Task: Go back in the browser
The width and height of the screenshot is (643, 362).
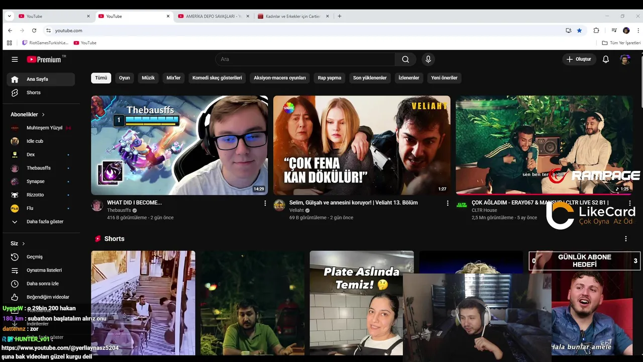Action: [10, 31]
